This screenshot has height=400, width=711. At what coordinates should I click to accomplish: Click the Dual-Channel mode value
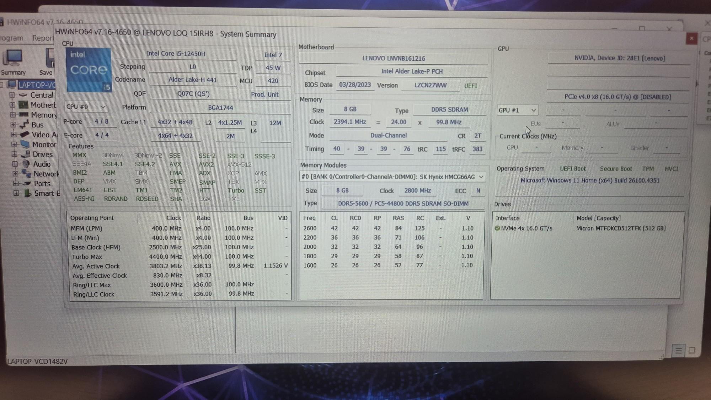(388, 135)
